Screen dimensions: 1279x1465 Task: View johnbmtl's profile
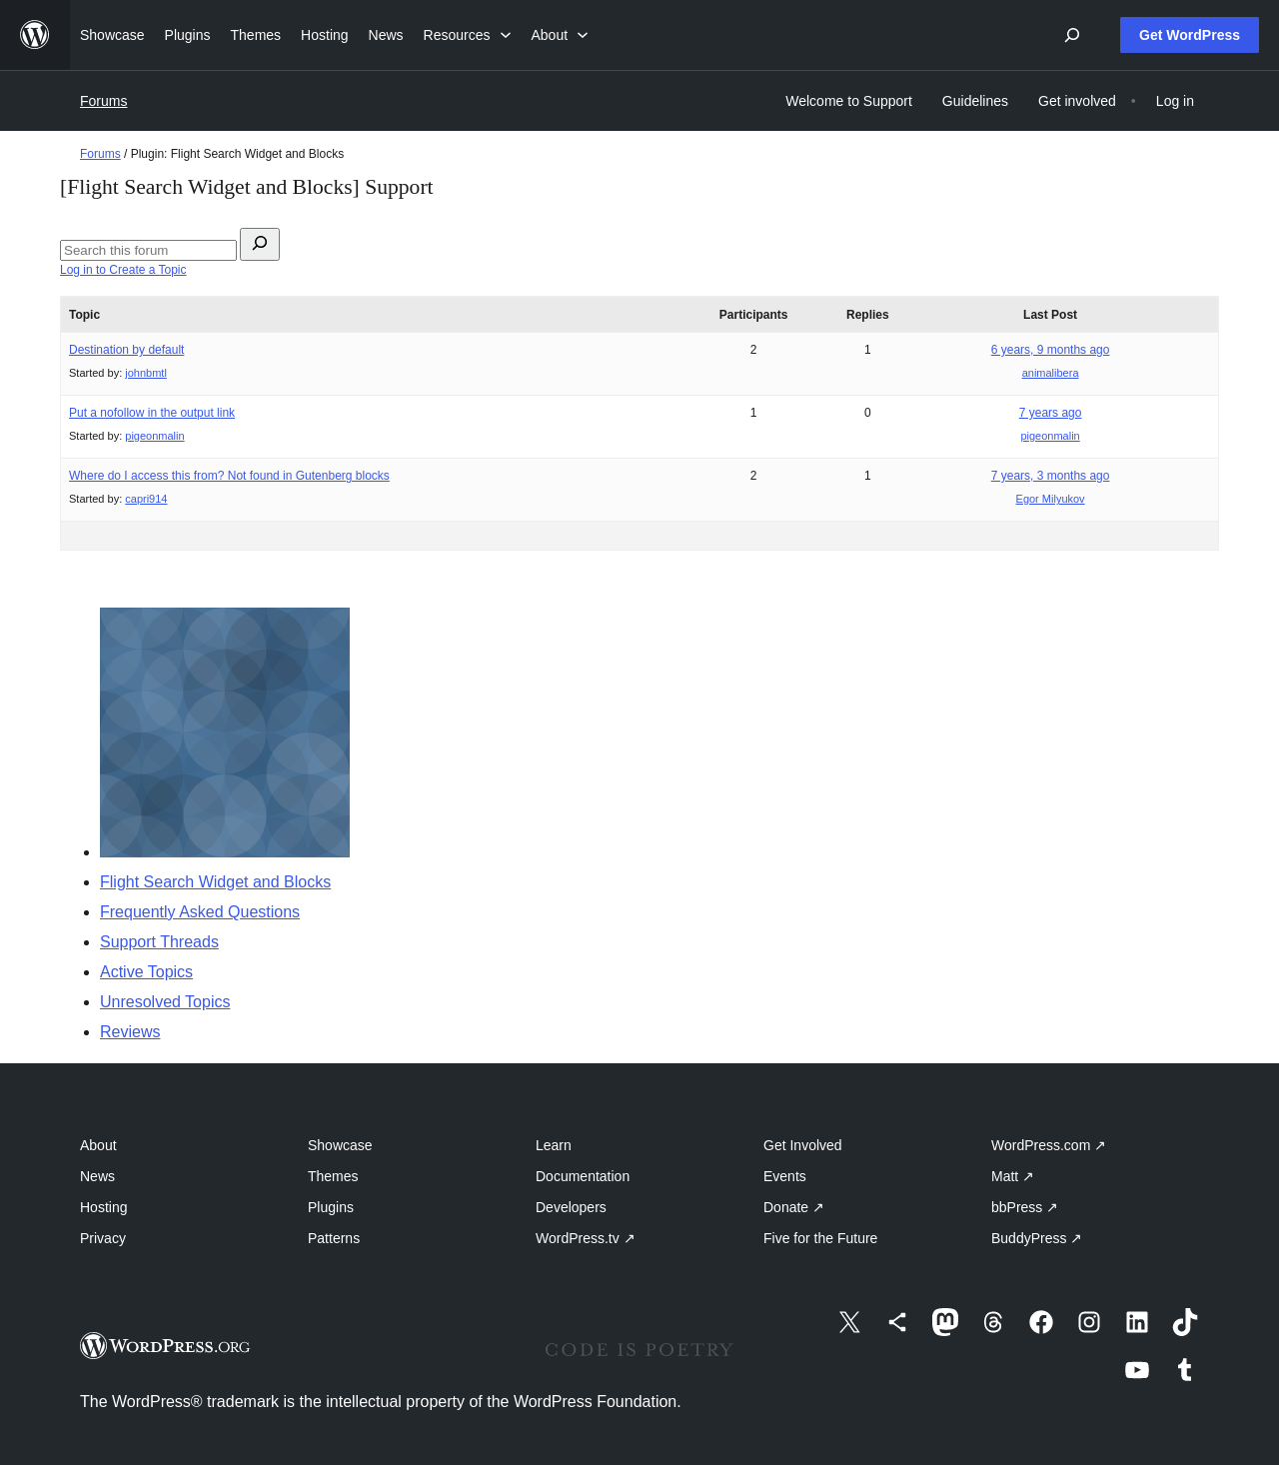(x=146, y=373)
